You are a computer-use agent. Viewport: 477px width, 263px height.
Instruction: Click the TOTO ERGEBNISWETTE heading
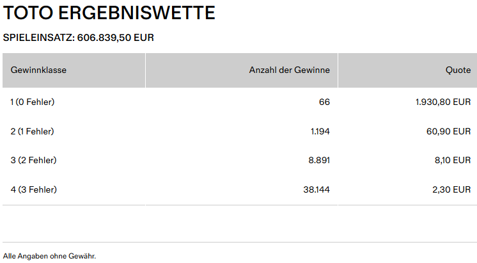[109, 13]
